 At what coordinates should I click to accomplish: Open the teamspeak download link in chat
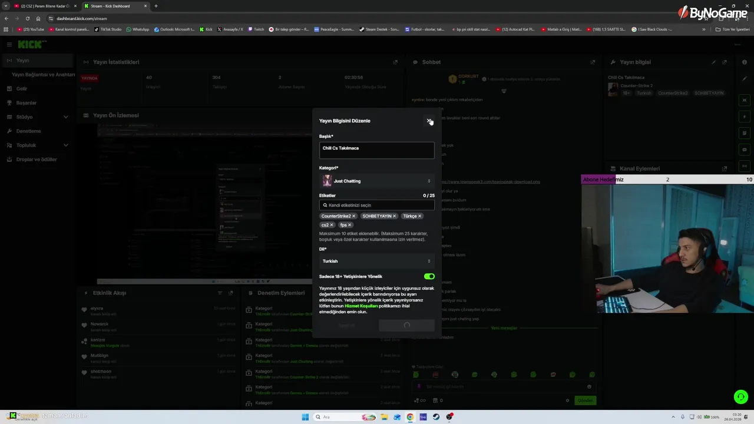coord(491,182)
